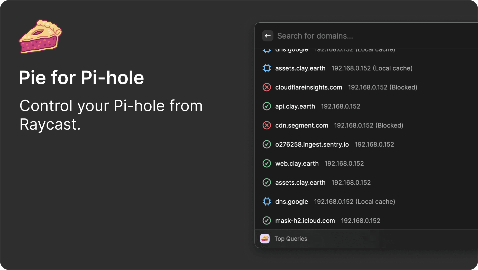
Task: Click the Blocked status text for cdn.segment.com
Action: tap(389, 125)
